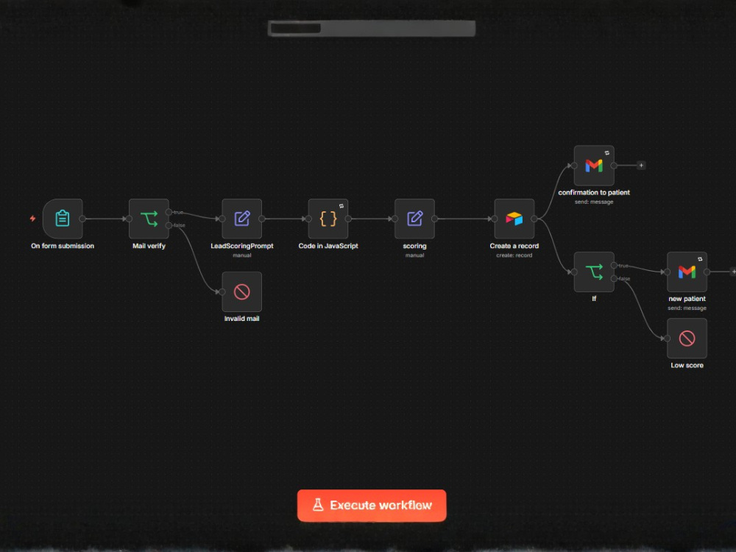Image resolution: width=736 pixels, height=552 pixels.
Task: Click the 'LeadScoringPrompt' label
Action: click(x=241, y=246)
